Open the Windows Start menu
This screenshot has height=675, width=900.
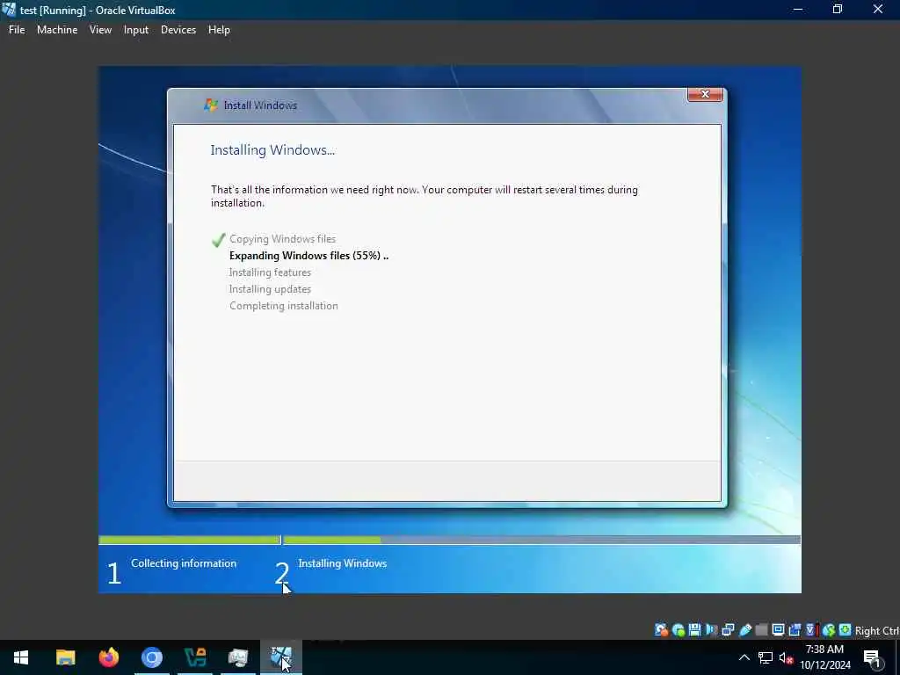click(21, 657)
